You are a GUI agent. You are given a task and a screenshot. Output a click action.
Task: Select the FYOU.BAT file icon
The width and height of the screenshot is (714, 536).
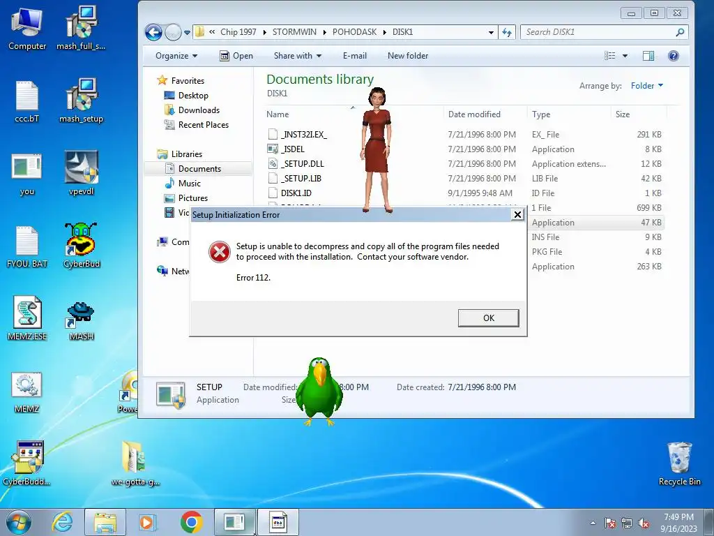coord(27,246)
